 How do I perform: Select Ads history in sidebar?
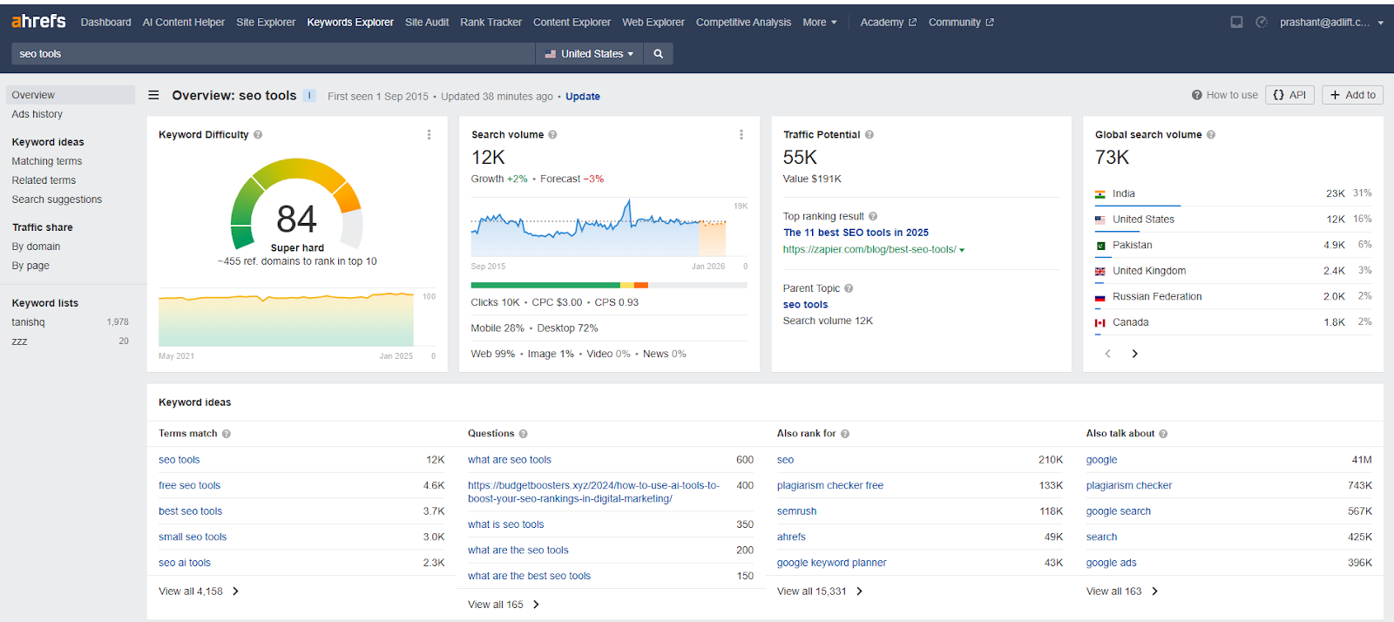37,114
